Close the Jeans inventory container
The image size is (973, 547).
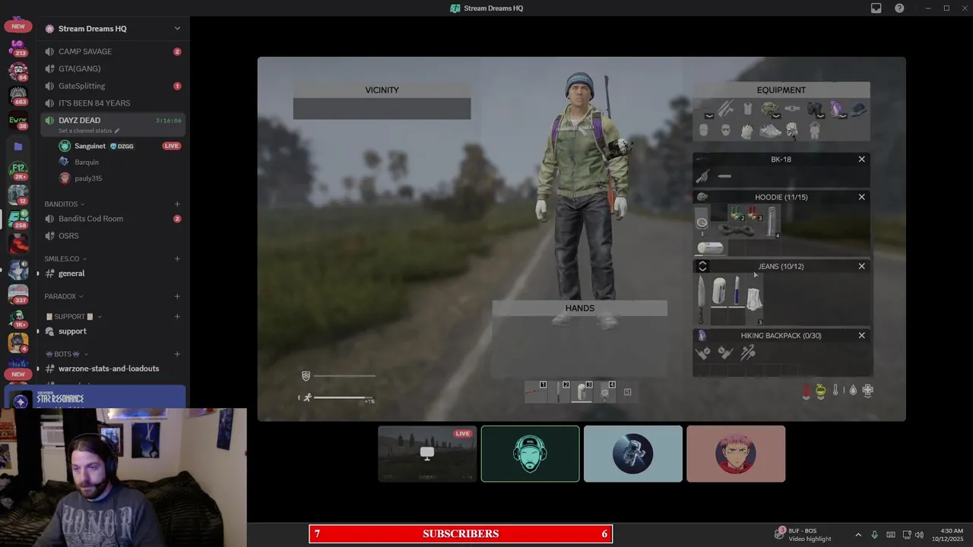pyautogui.click(x=861, y=266)
